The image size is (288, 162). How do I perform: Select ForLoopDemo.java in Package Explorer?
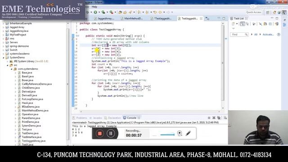32,99
